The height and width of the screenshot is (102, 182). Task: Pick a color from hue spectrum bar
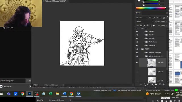pyautogui.click(x=151, y=8)
